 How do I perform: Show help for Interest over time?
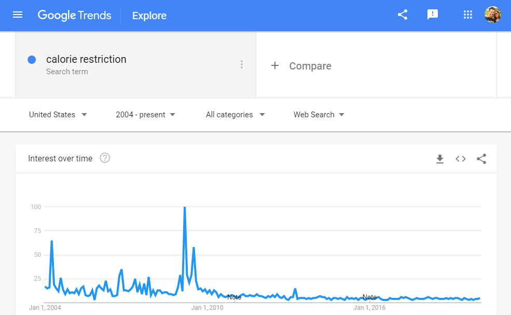coord(105,158)
